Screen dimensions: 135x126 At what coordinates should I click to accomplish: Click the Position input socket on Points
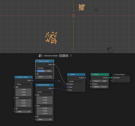point(91,84)
